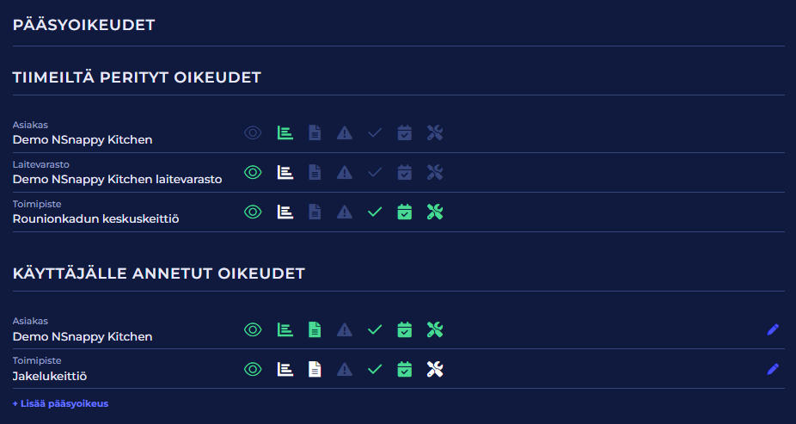This screenshot has width=796, height=424.
Task: Click calendar icon in Jakelukeittiö row
Action: (405, 369)
